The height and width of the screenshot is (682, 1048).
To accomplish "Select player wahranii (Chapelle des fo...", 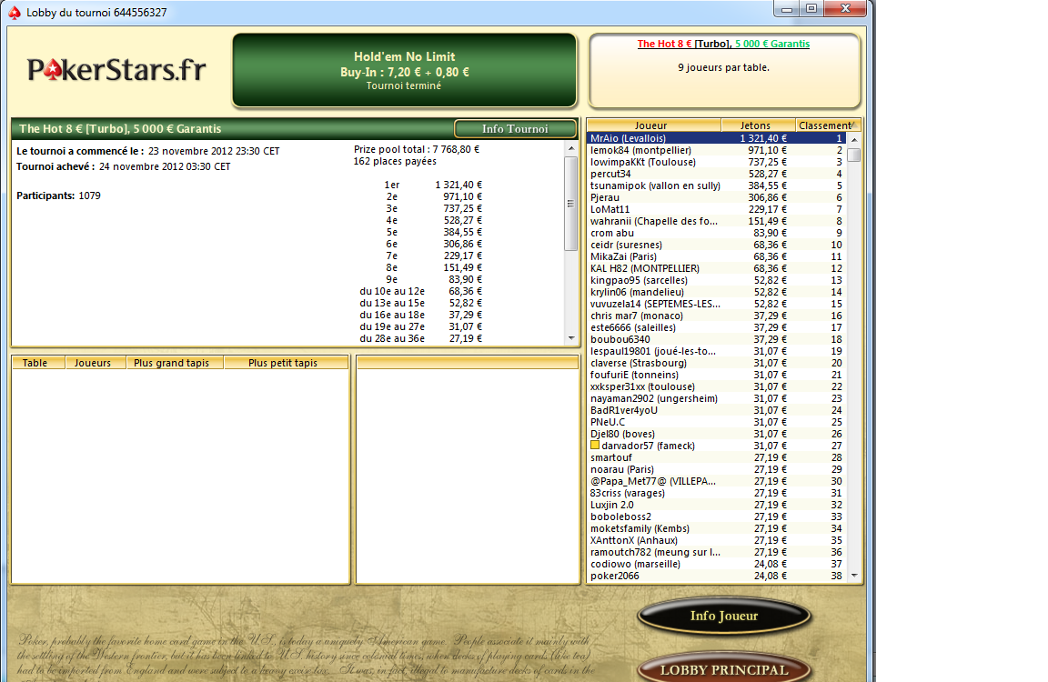I will click(716, 221).
